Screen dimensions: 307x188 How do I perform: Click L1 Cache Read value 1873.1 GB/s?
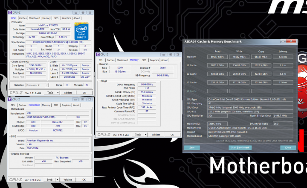(x=217, y=65)
